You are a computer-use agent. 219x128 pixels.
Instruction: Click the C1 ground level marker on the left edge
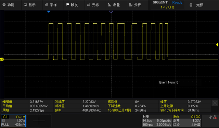pos(2,59)
